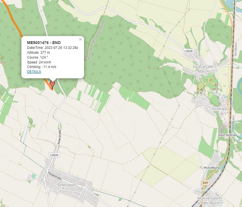Close the ME9001476 END popup
This screenshot has width=242, height=207.
tap(80, 39)
